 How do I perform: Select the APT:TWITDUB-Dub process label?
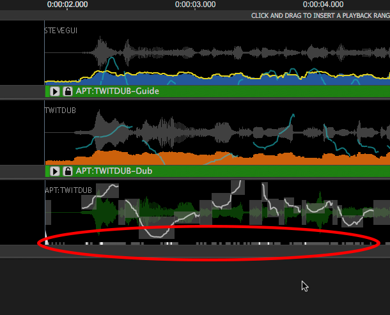[x=114, y=171]
